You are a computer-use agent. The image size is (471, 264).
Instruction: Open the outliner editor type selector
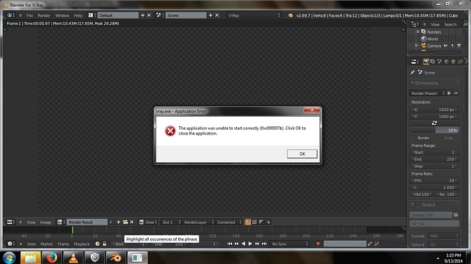click(415, 25)
